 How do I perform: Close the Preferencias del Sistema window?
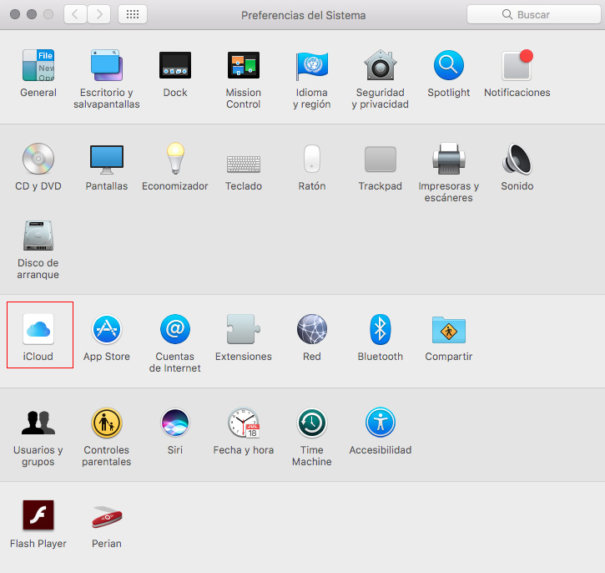coord(15,15)
